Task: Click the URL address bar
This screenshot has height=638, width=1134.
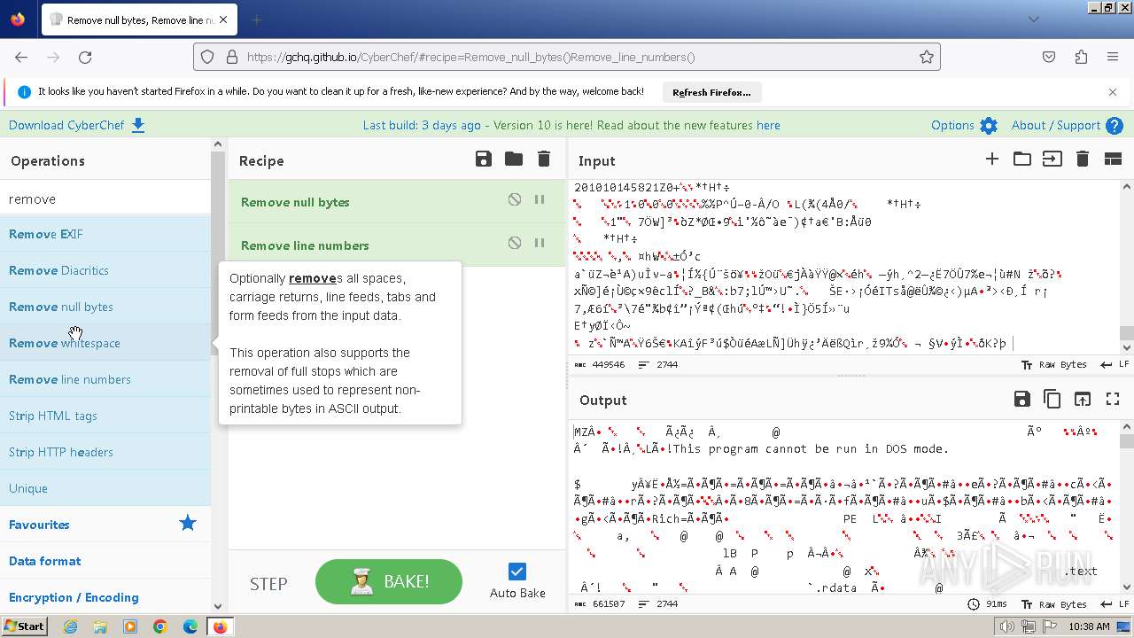Action: 567,57
